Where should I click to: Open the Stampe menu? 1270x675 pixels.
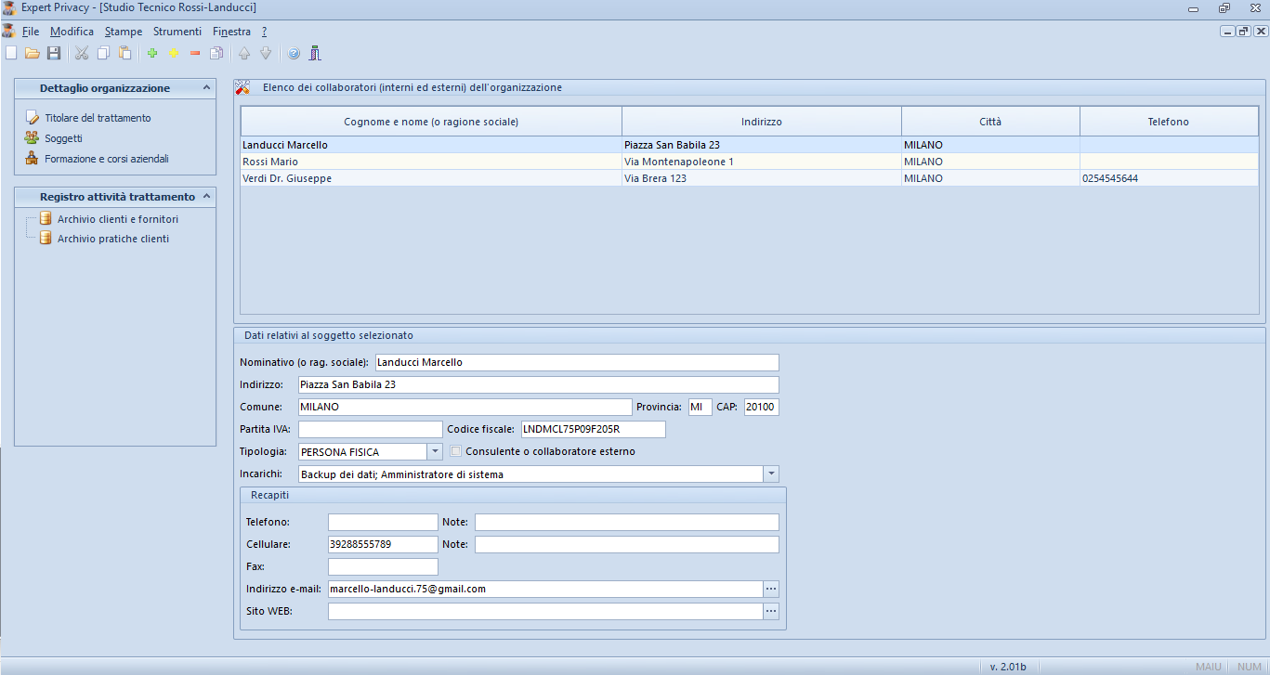(x=124, y=32)
